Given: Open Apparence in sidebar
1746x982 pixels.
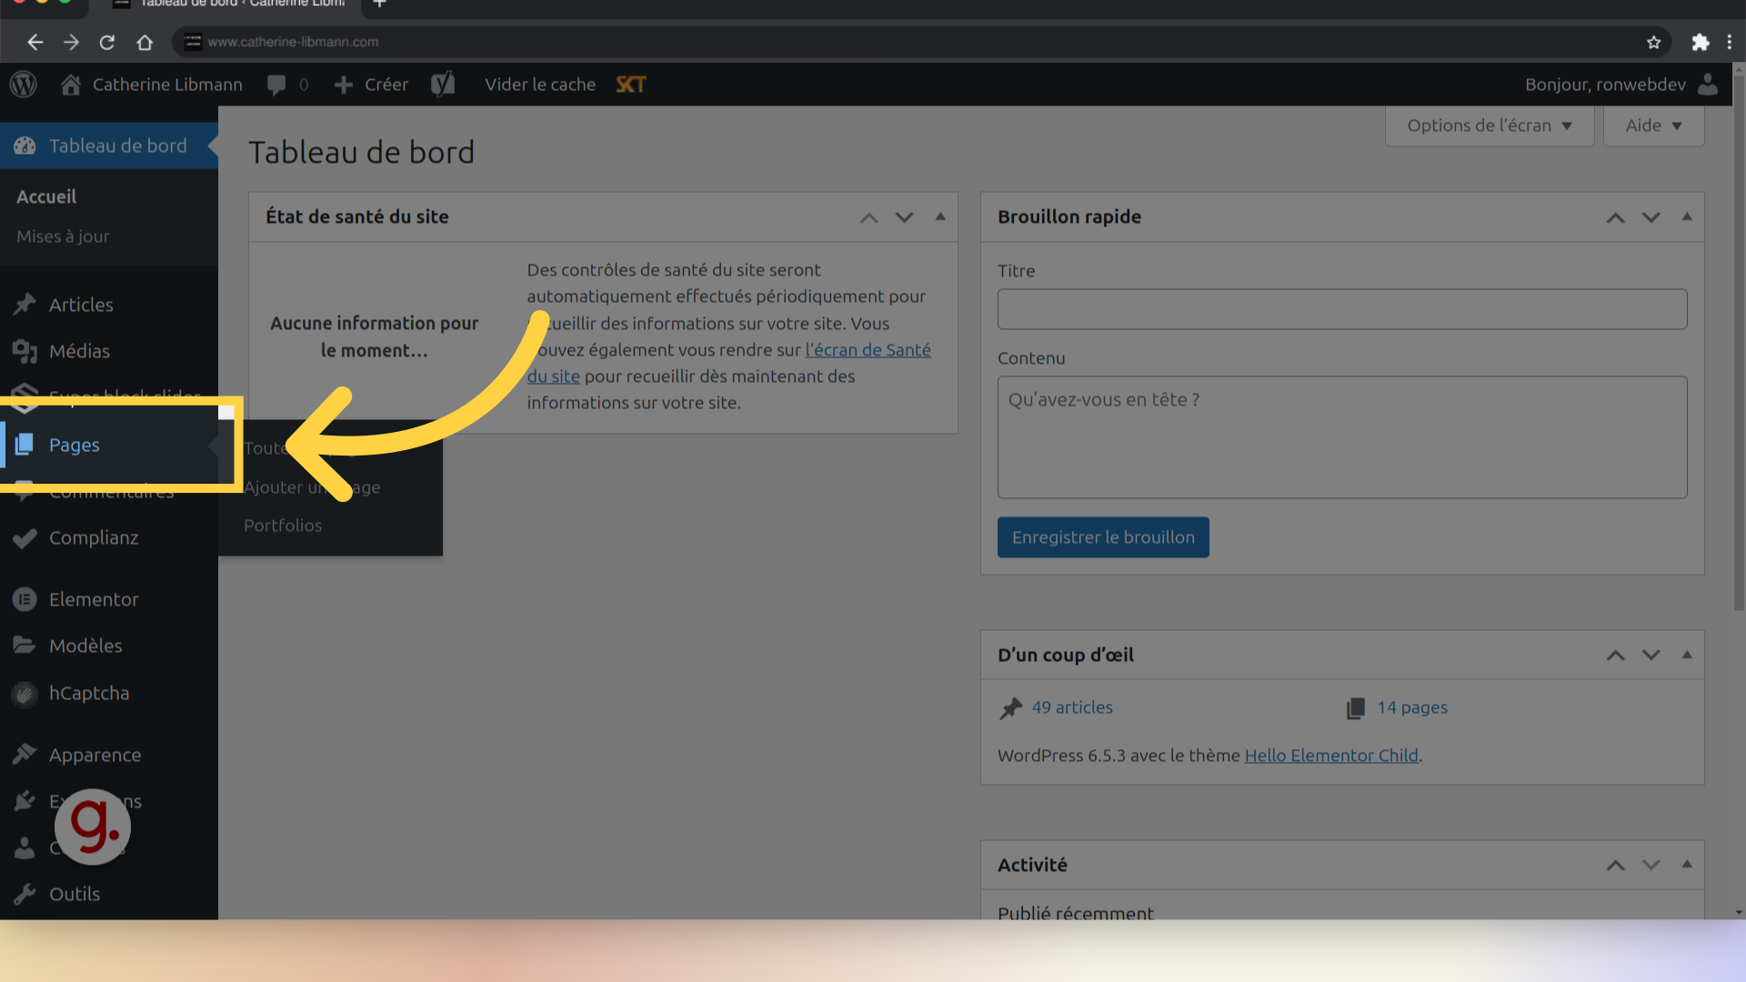Looking at the screenshot, I should (95, 755).
